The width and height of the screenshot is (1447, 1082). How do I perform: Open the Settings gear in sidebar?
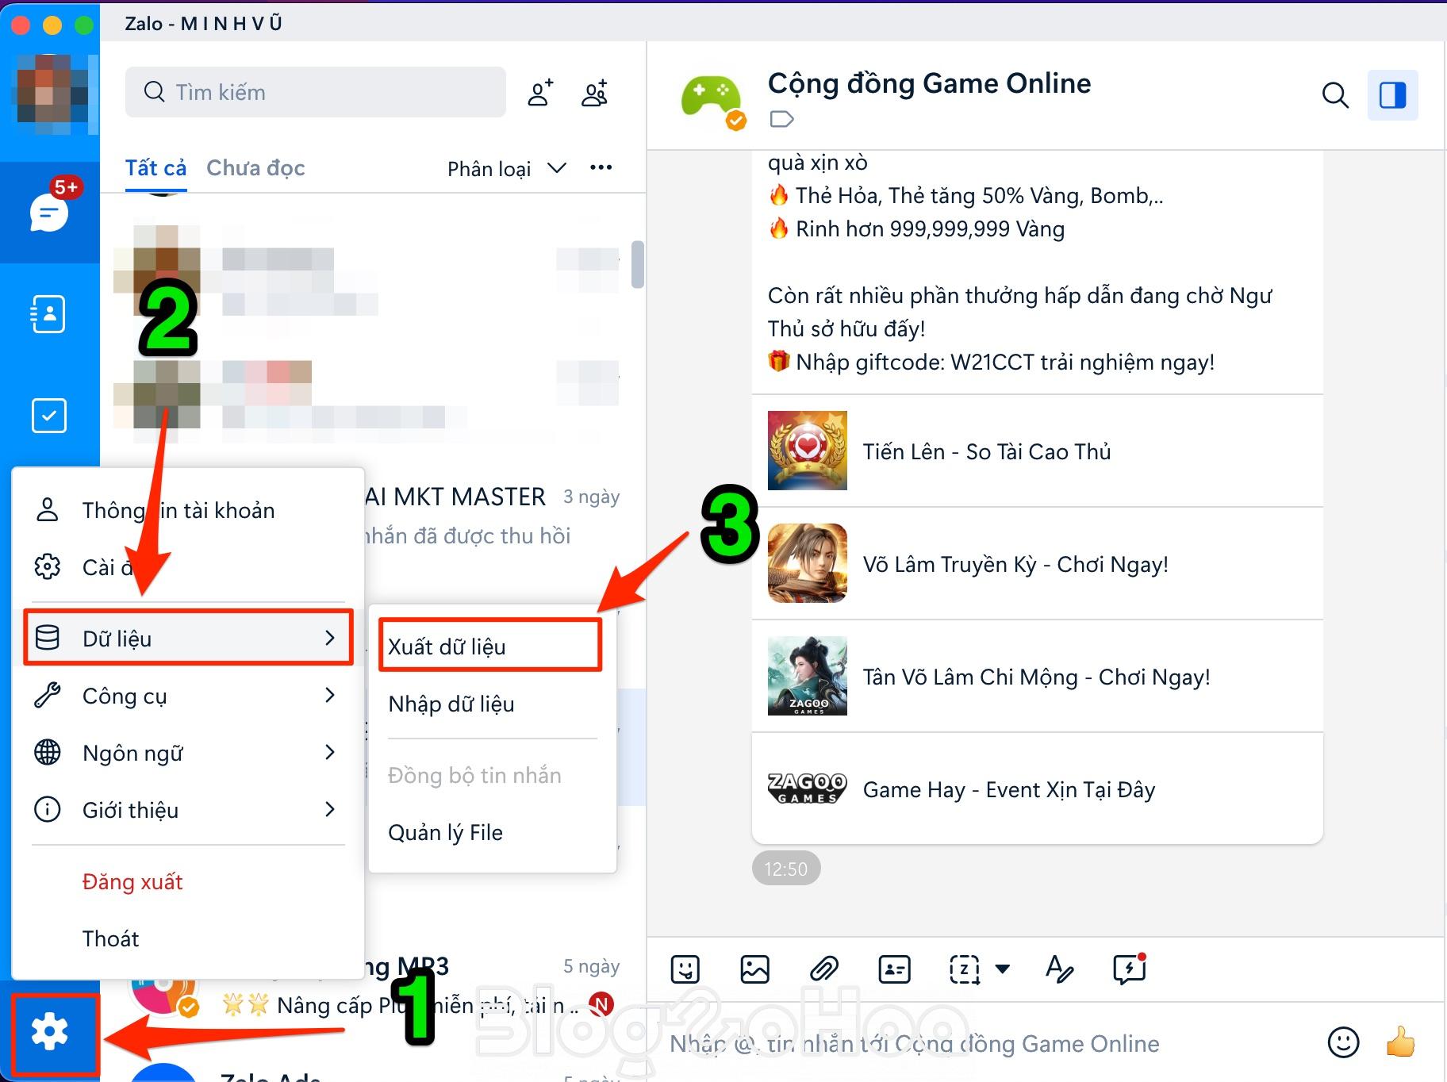click(50, 1032)
